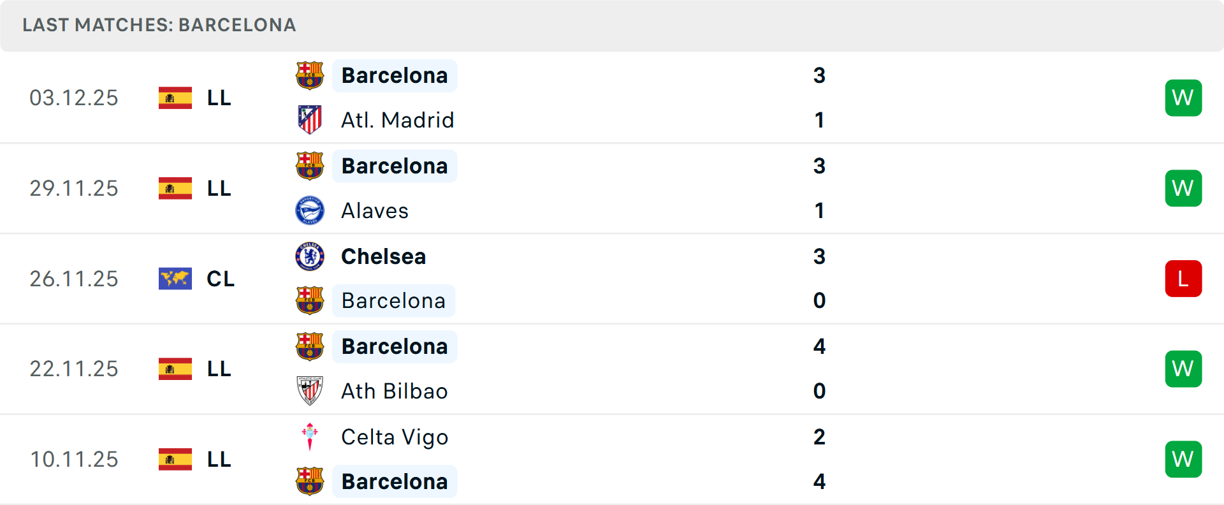Screen dimensions: 1224x505
Task: Select the Champions League icon next to 26.11.25
Action: point(173,279)
